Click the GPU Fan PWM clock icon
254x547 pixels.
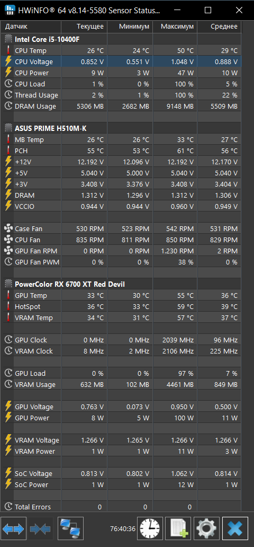[x=8, y=262]
